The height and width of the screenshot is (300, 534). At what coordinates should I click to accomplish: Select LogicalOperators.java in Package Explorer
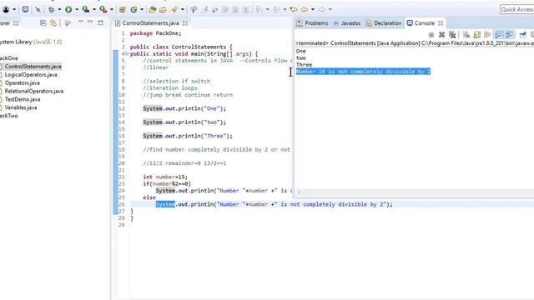31,74
